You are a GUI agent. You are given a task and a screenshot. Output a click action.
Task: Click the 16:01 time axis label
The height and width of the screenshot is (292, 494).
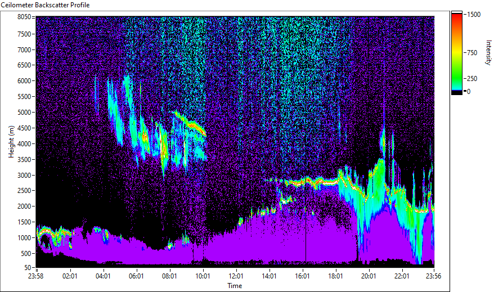pyautogui.click(x=302, y=276)
